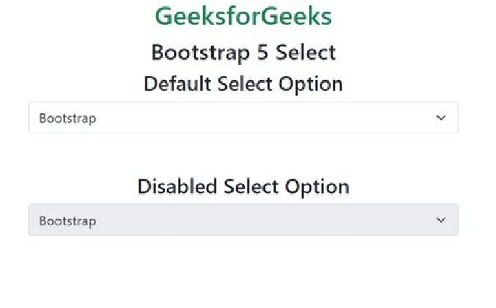Click the chevron arrow in disabled select

click(x=441, y=220)
